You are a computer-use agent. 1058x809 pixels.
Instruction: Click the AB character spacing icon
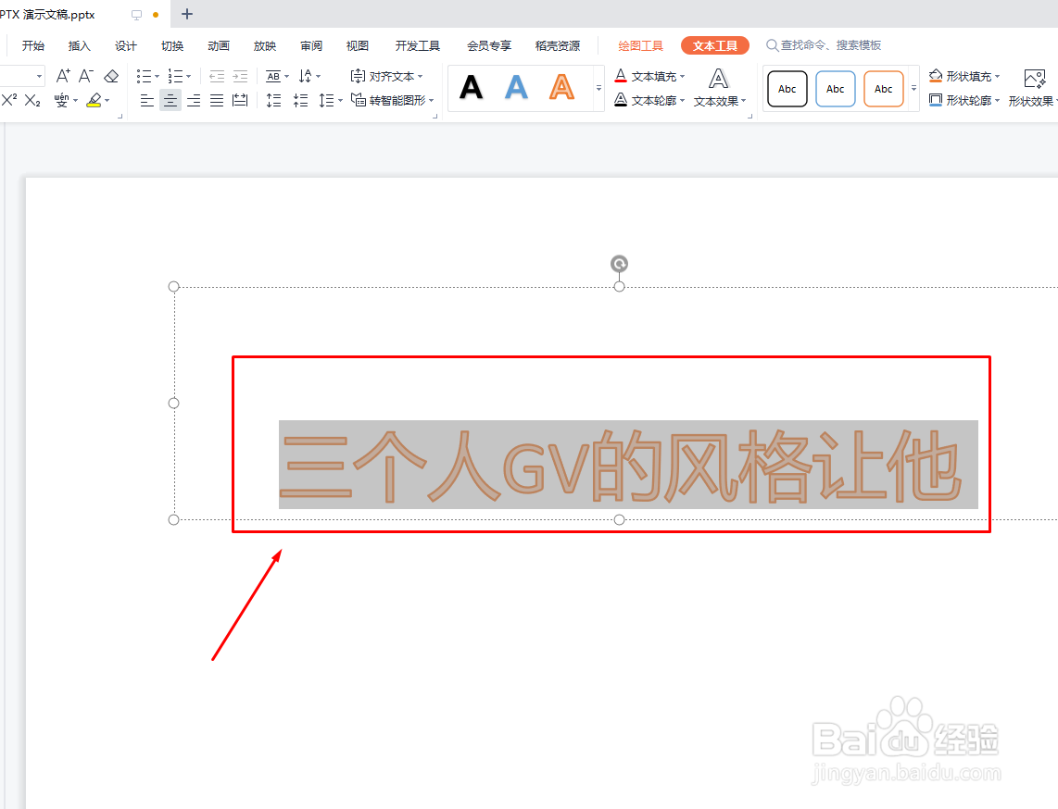(x=273, y=76)
